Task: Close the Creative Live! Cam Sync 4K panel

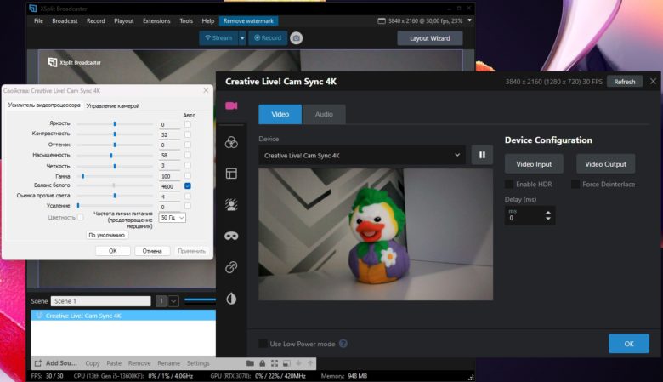Action: click(x=654, y=81)
